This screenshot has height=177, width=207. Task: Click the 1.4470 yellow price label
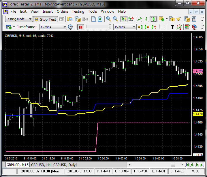pyautogui.click(x=198, y=114)
